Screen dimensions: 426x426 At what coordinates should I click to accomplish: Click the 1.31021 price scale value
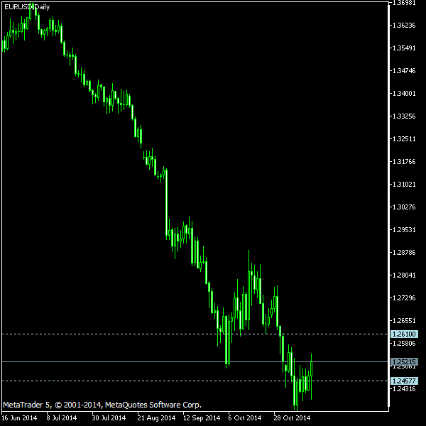point(404,185)
